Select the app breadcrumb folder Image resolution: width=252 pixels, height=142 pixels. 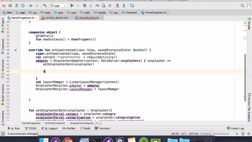tap(20, 13)
